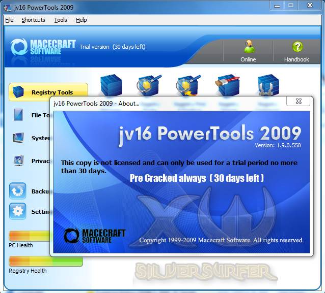Launch the first blue registry cube tool
The height and width of the screenshot is (293, 325).
point(111,85)
